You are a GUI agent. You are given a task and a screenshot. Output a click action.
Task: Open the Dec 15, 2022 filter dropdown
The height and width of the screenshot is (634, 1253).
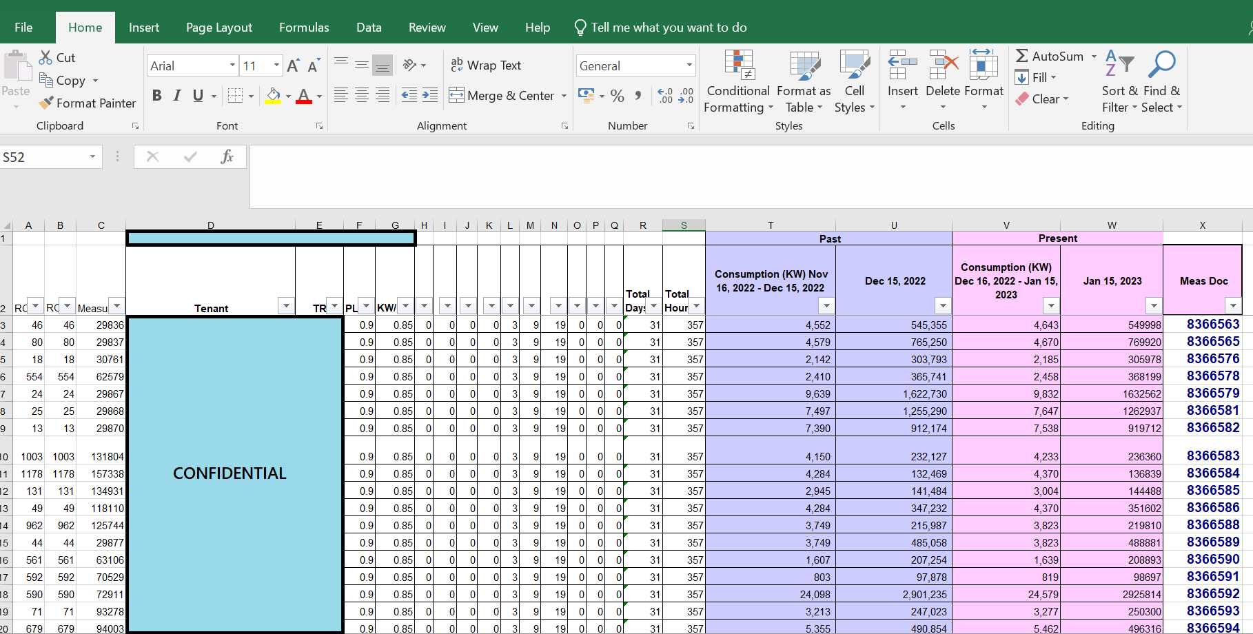[943, 305]
